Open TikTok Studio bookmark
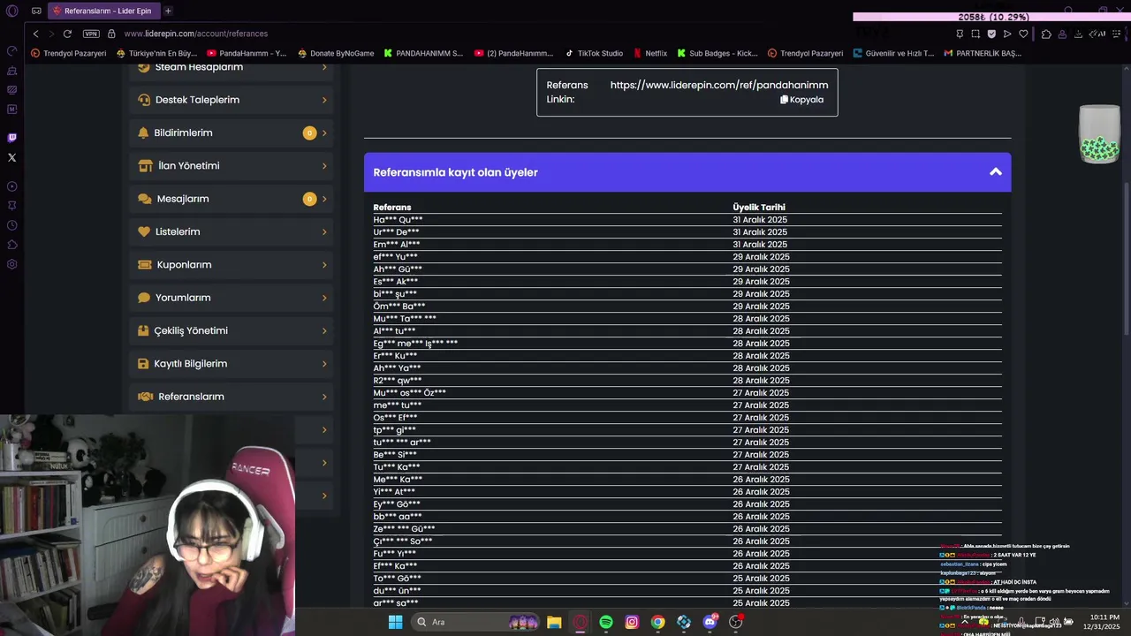Screen dimensions: 1131x636 595,53
